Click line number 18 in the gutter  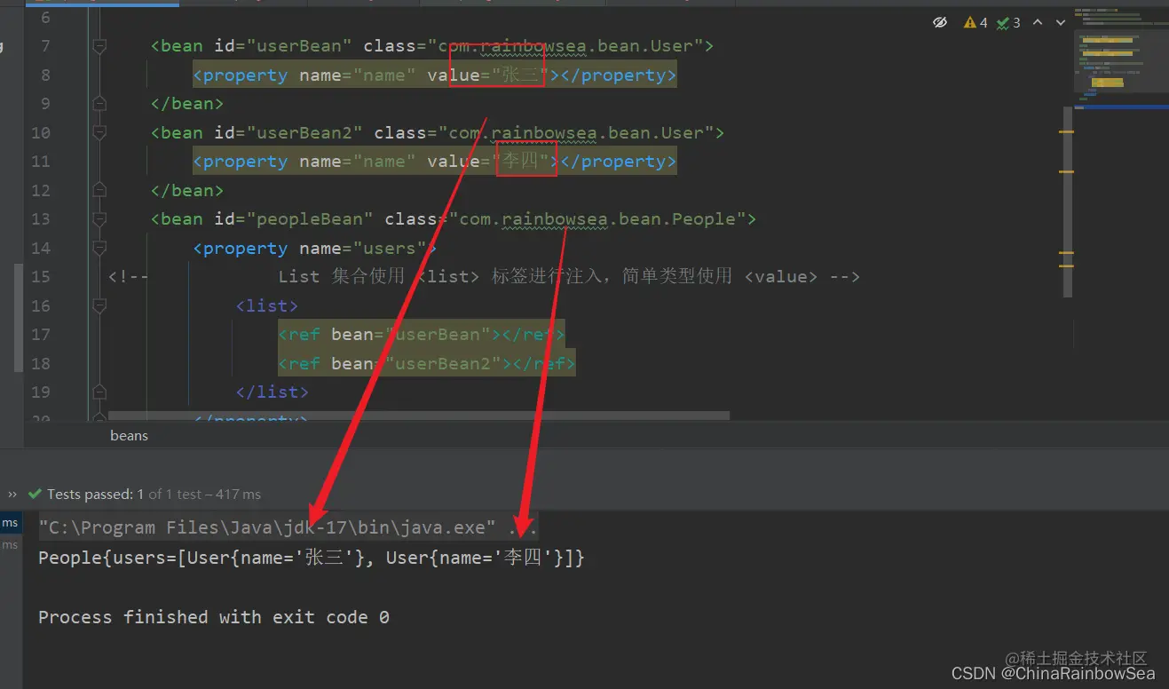coord(40,363)
